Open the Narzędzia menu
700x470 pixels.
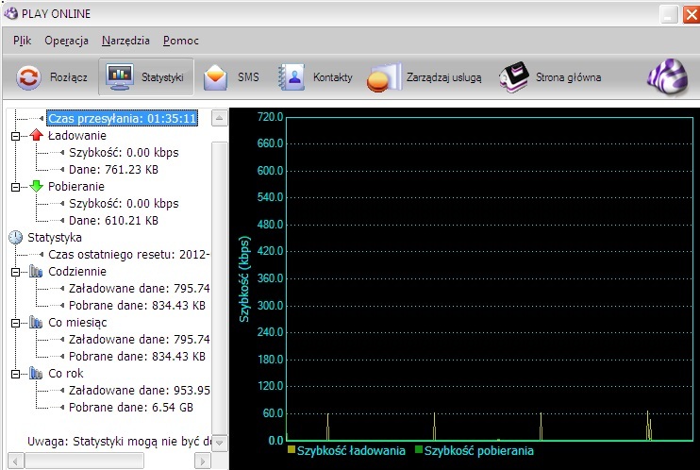(x=125, y=41)
